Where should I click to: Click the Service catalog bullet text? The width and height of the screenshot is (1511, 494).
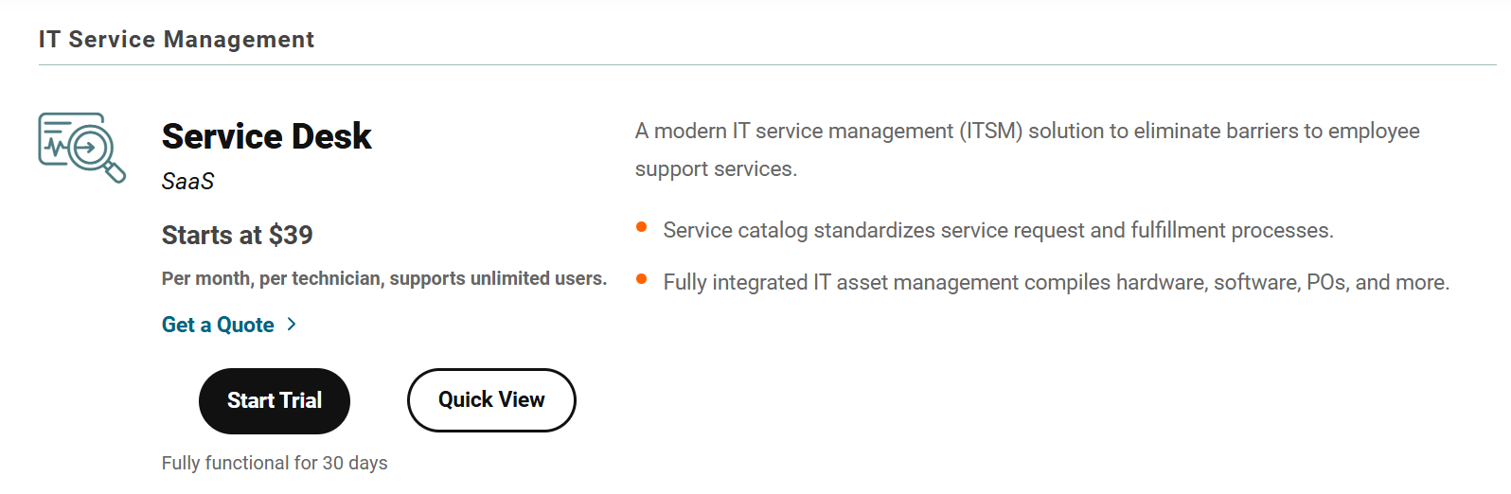tap(998, 231)
